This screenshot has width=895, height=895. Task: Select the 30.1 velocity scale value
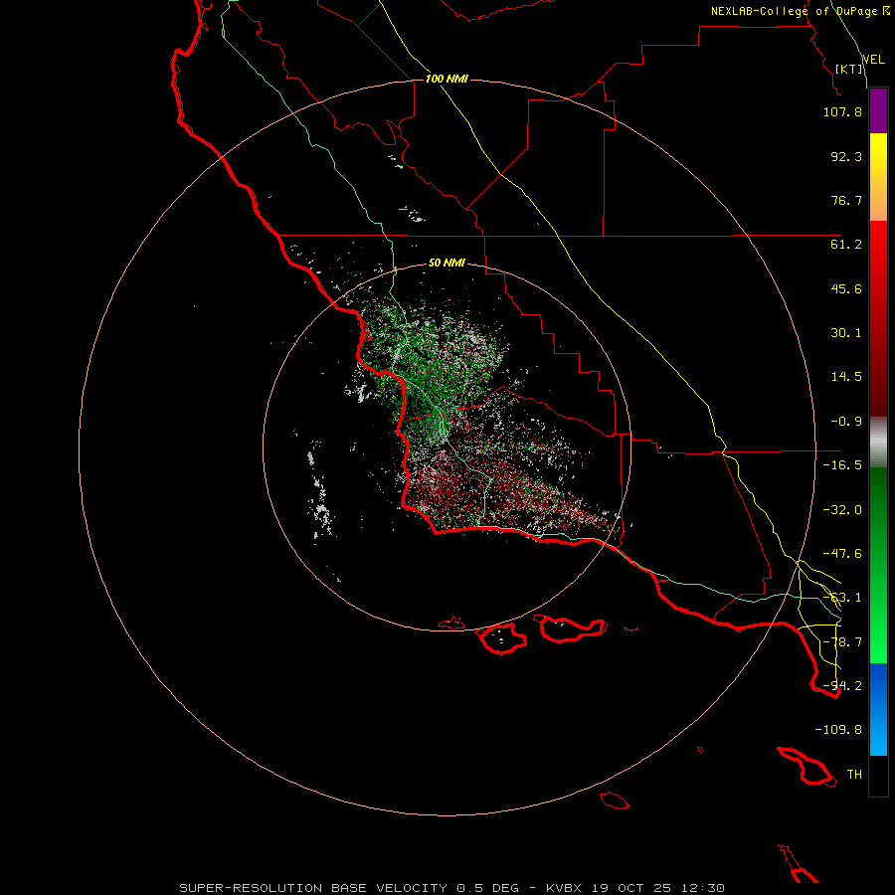pos(846,333)
